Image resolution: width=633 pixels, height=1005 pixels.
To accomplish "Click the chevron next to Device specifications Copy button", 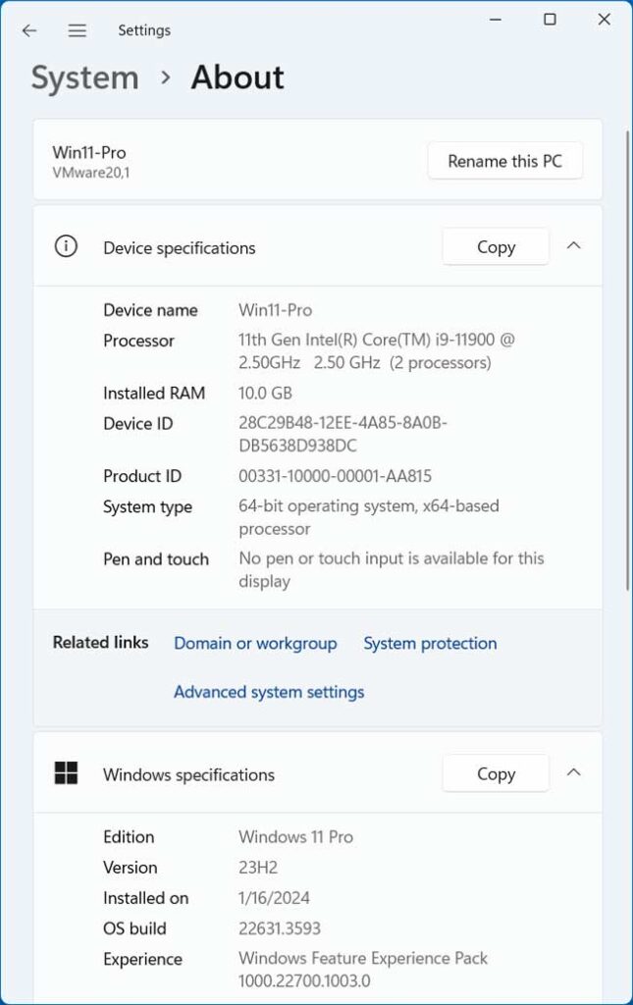I will click(x=574, y=246).
